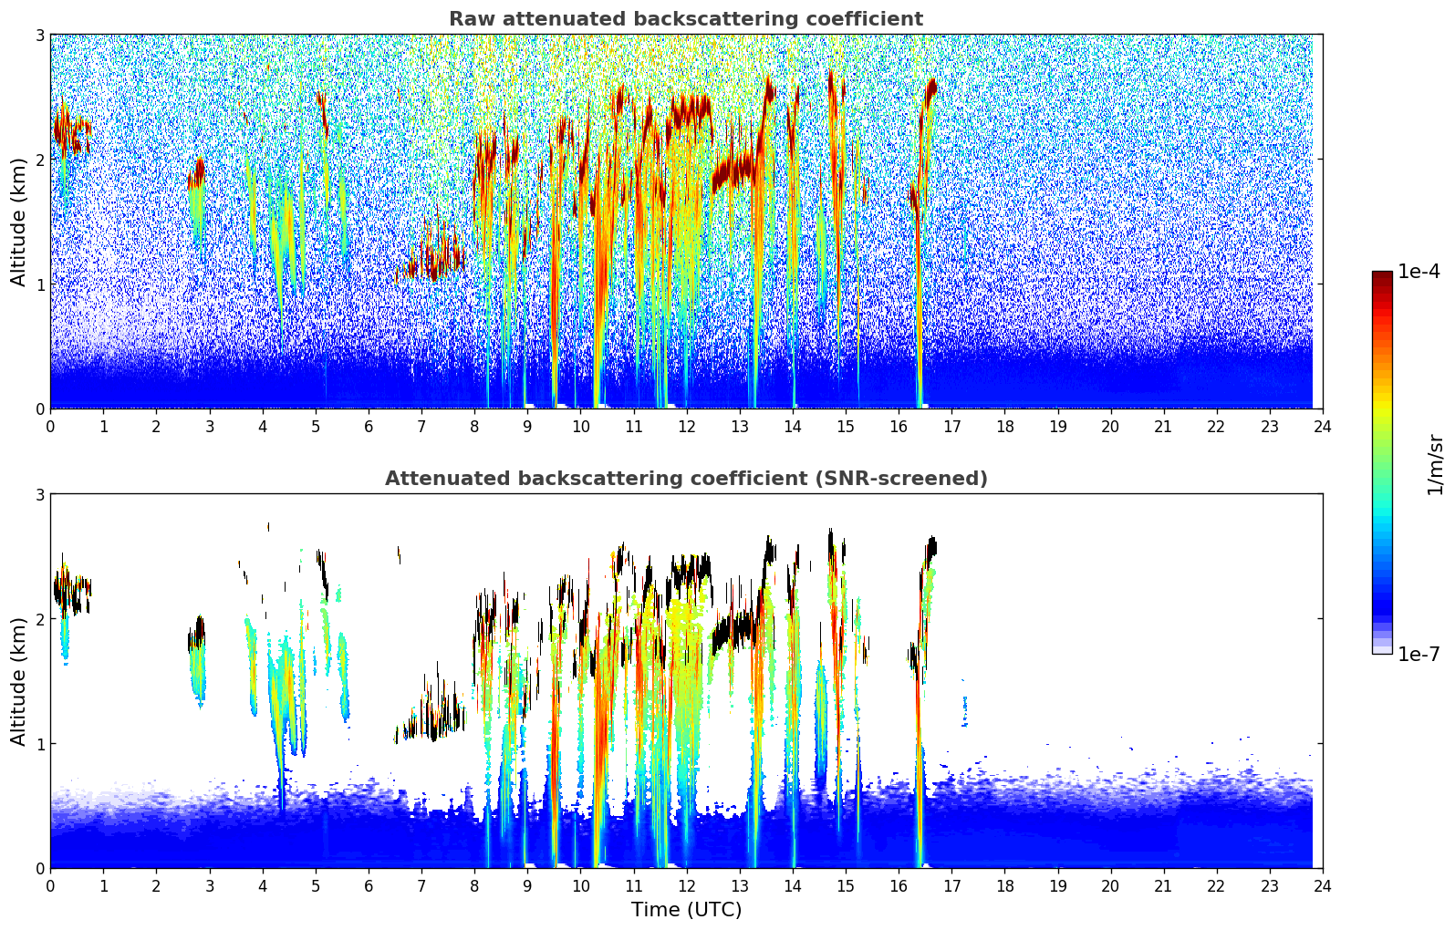Click the colorbar's "1/m/sr" unit label

tap(1435, 464)
